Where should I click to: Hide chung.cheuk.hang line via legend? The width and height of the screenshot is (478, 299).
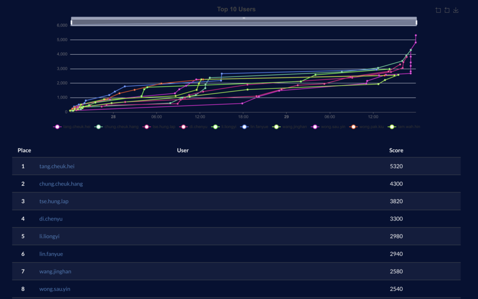116,127
